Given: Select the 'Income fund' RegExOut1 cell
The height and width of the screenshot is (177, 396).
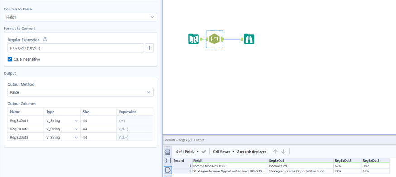Looking at the screenshot, I should point(301,166).
